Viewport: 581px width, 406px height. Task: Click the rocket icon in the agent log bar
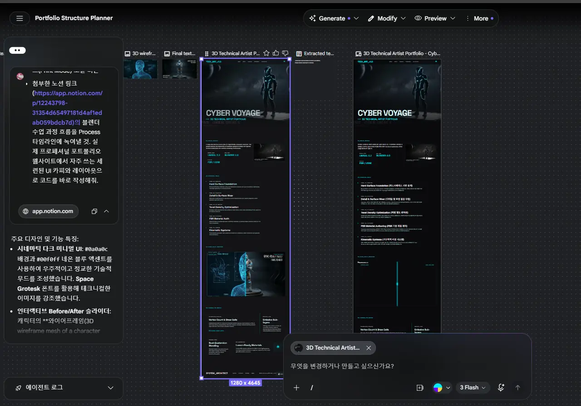tap(18, 388)
